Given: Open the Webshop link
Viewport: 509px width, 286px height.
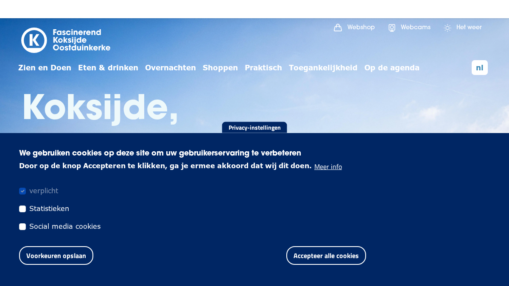Looking at the screenshot, I should (361, 27).
